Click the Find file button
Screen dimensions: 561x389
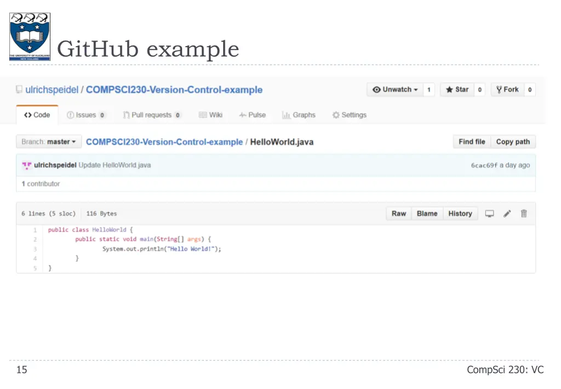pyautogui.click(x=472, y=142)
